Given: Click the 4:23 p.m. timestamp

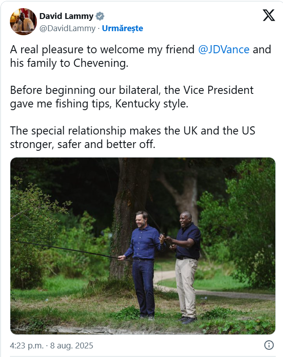Looking at the screenshot, I should [x=27, y=346].
